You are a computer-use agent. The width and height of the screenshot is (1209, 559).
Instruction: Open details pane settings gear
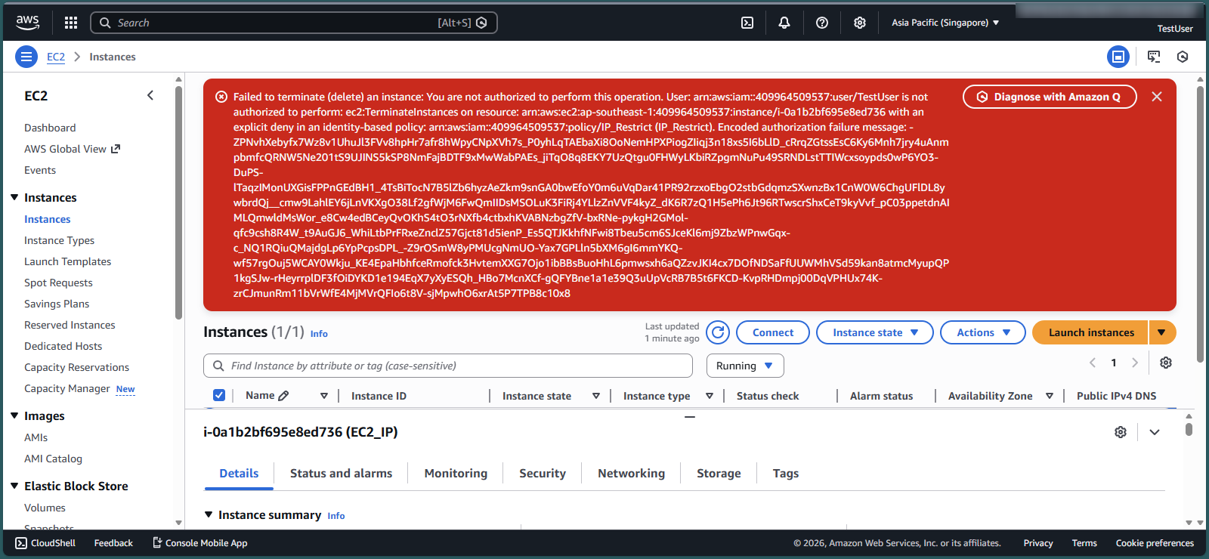pos(1121,432)
